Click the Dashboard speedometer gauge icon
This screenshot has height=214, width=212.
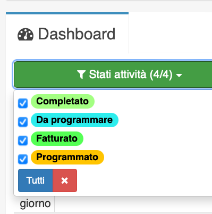26,35
